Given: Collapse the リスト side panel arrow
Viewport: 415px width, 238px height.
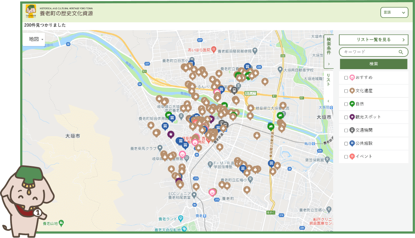Looking at the screenshot, I should click(328, 101).
